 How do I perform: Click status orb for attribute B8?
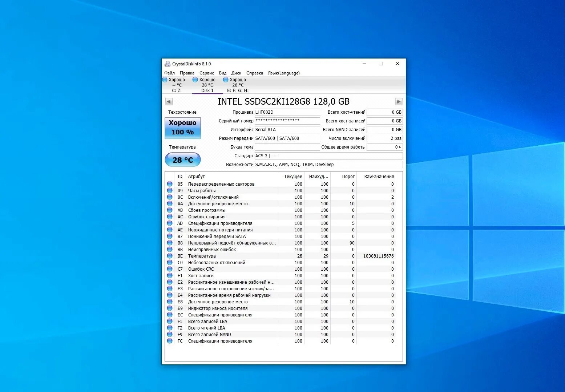tap(170, 243)
